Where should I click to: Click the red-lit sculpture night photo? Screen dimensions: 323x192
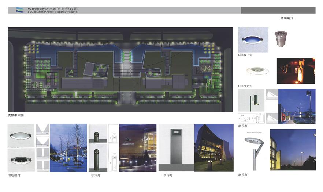click(x=296, y=71)
